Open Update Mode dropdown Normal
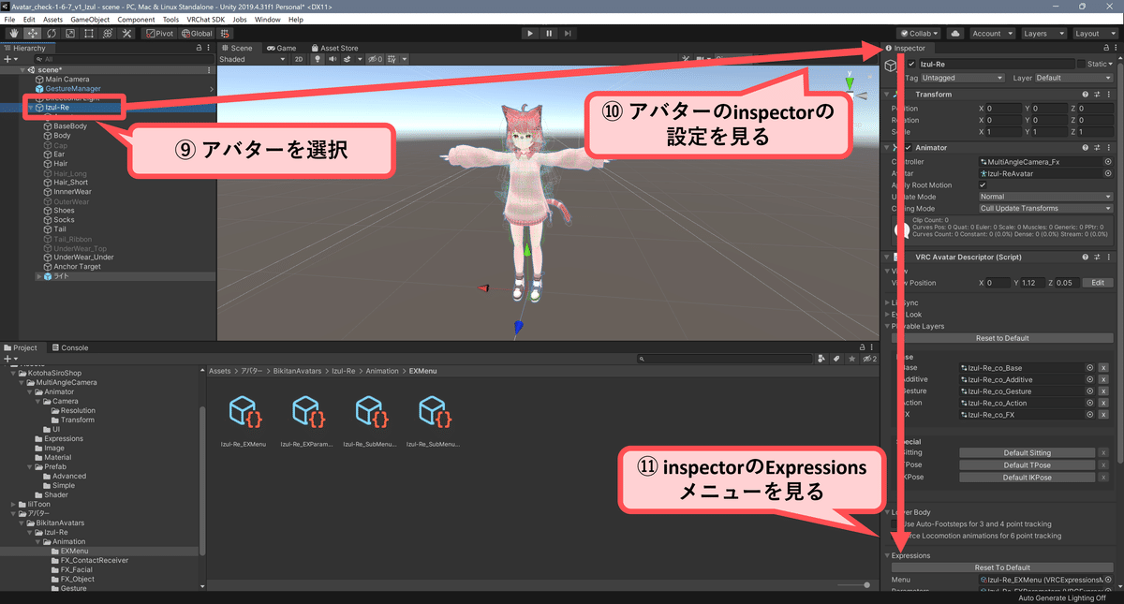The width and height of the screenshot is (1124, 604). (x=1045, y=197)
